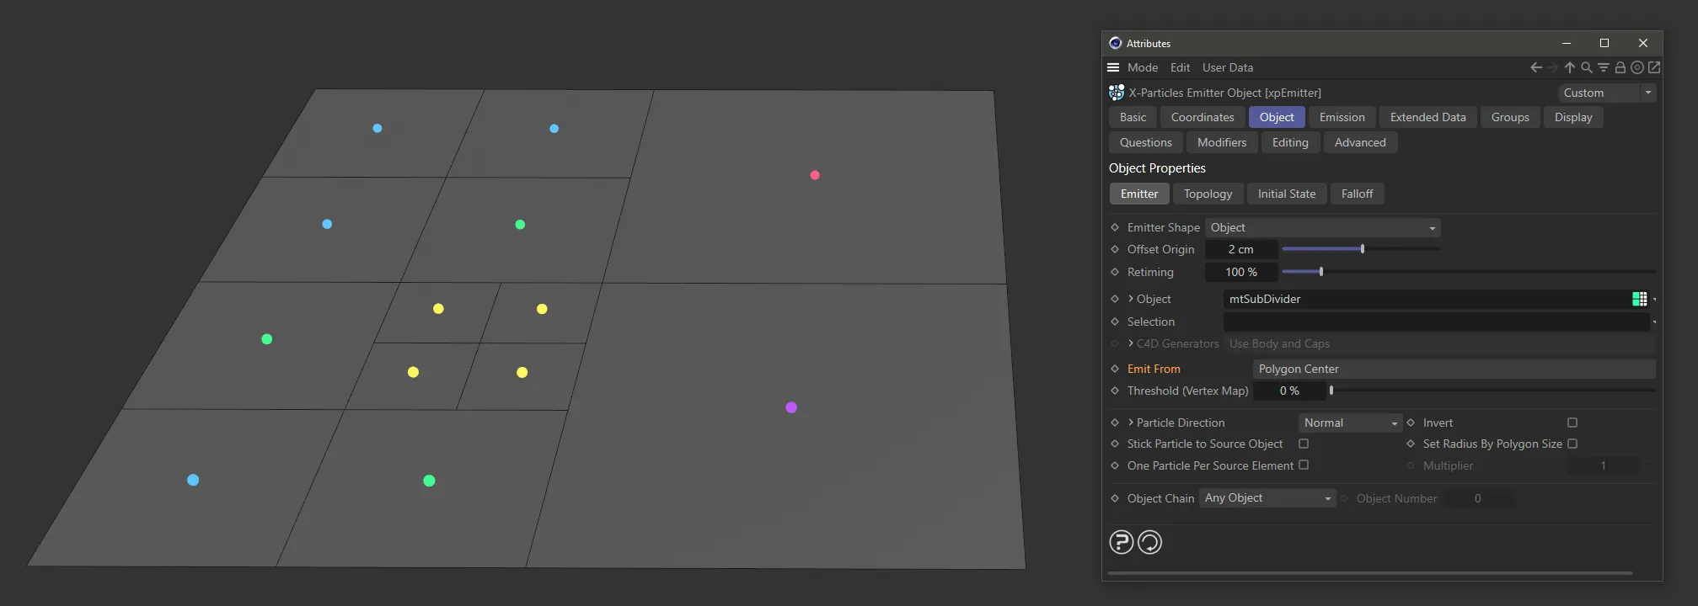Click the filter icon in Attributes toolbar
This screenshot has height=606, width=1698.
click(1603, 67)
